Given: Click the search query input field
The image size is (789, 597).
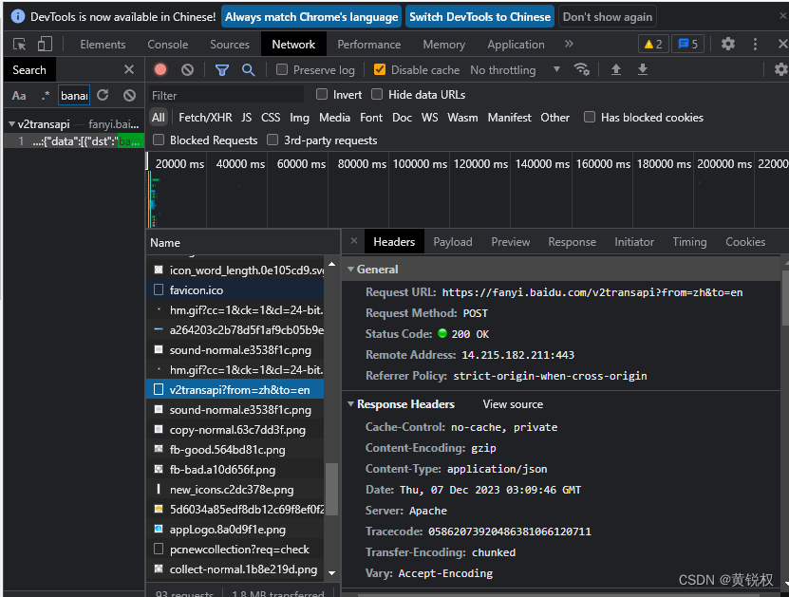Looking at the screenshot, I should [74, 95].
